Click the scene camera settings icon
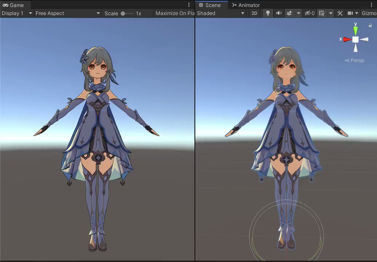This screenshot has width=377, height=262. 350,13
